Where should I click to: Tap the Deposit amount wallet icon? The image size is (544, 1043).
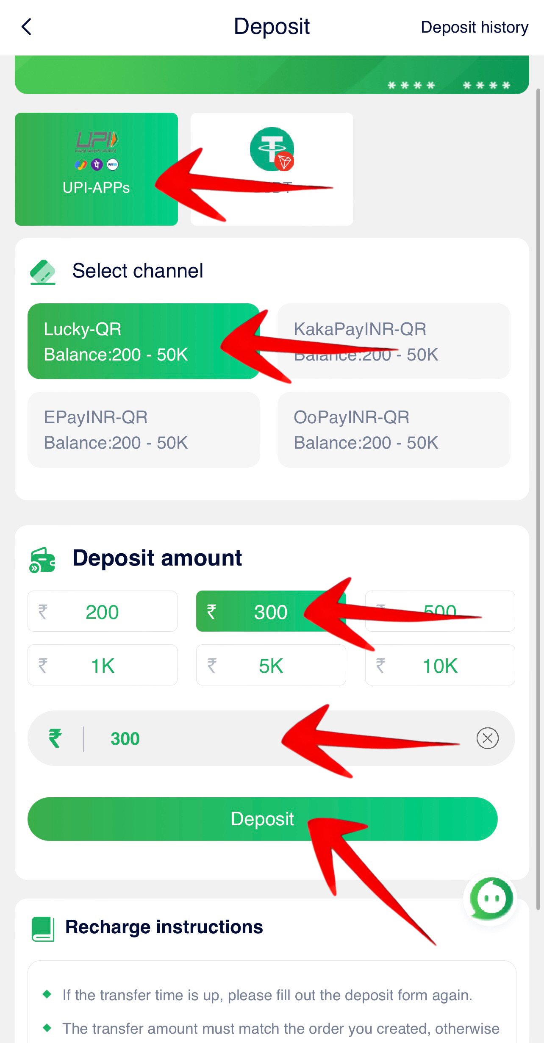pyautogui.click(x=42, y=559)
